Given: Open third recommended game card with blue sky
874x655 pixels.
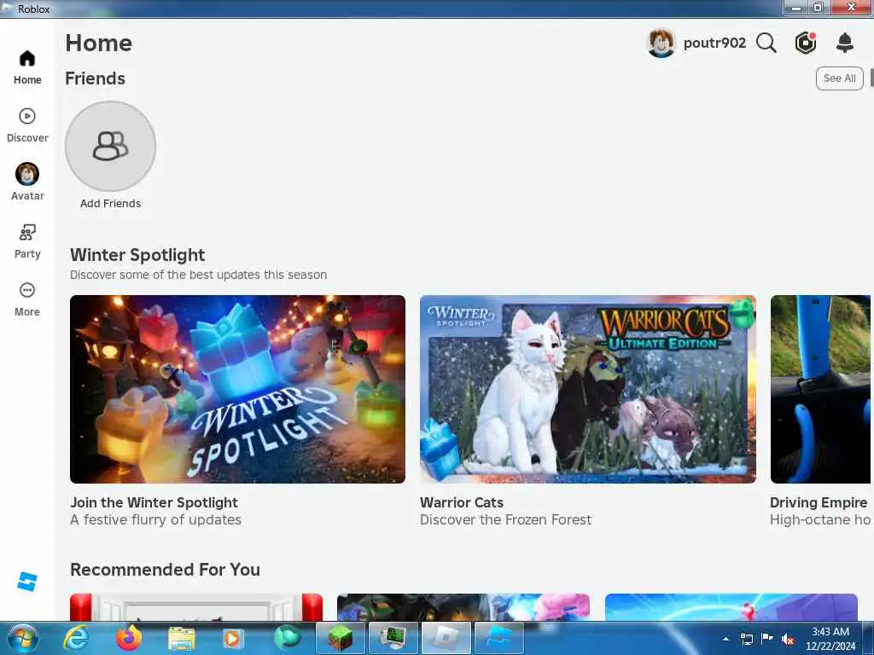Looking at the screenshot, I should click(731, 607).
